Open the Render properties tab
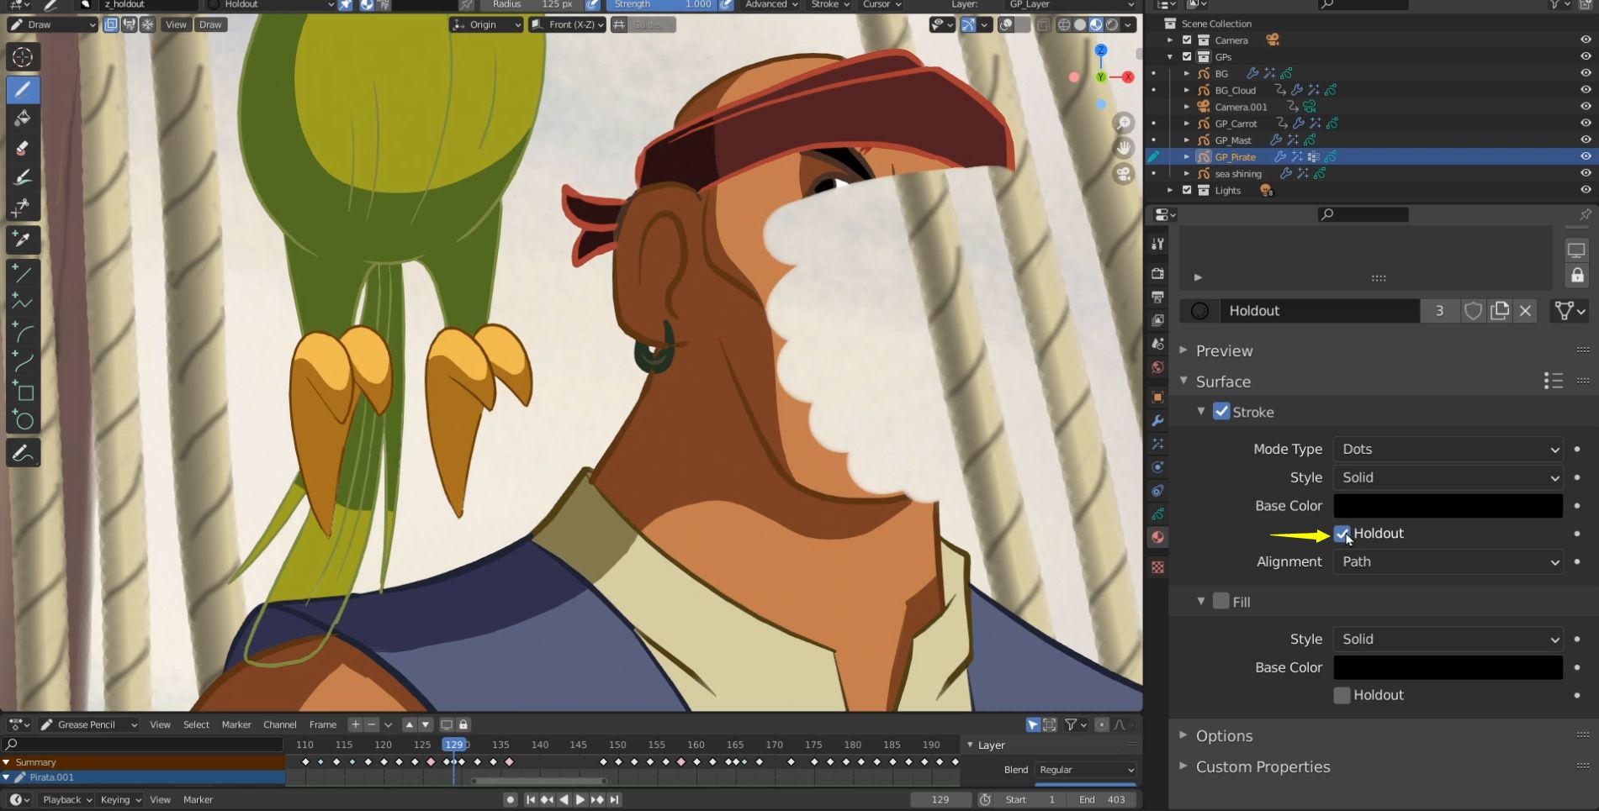1599x811 pixels. (x=1158, y=273)
